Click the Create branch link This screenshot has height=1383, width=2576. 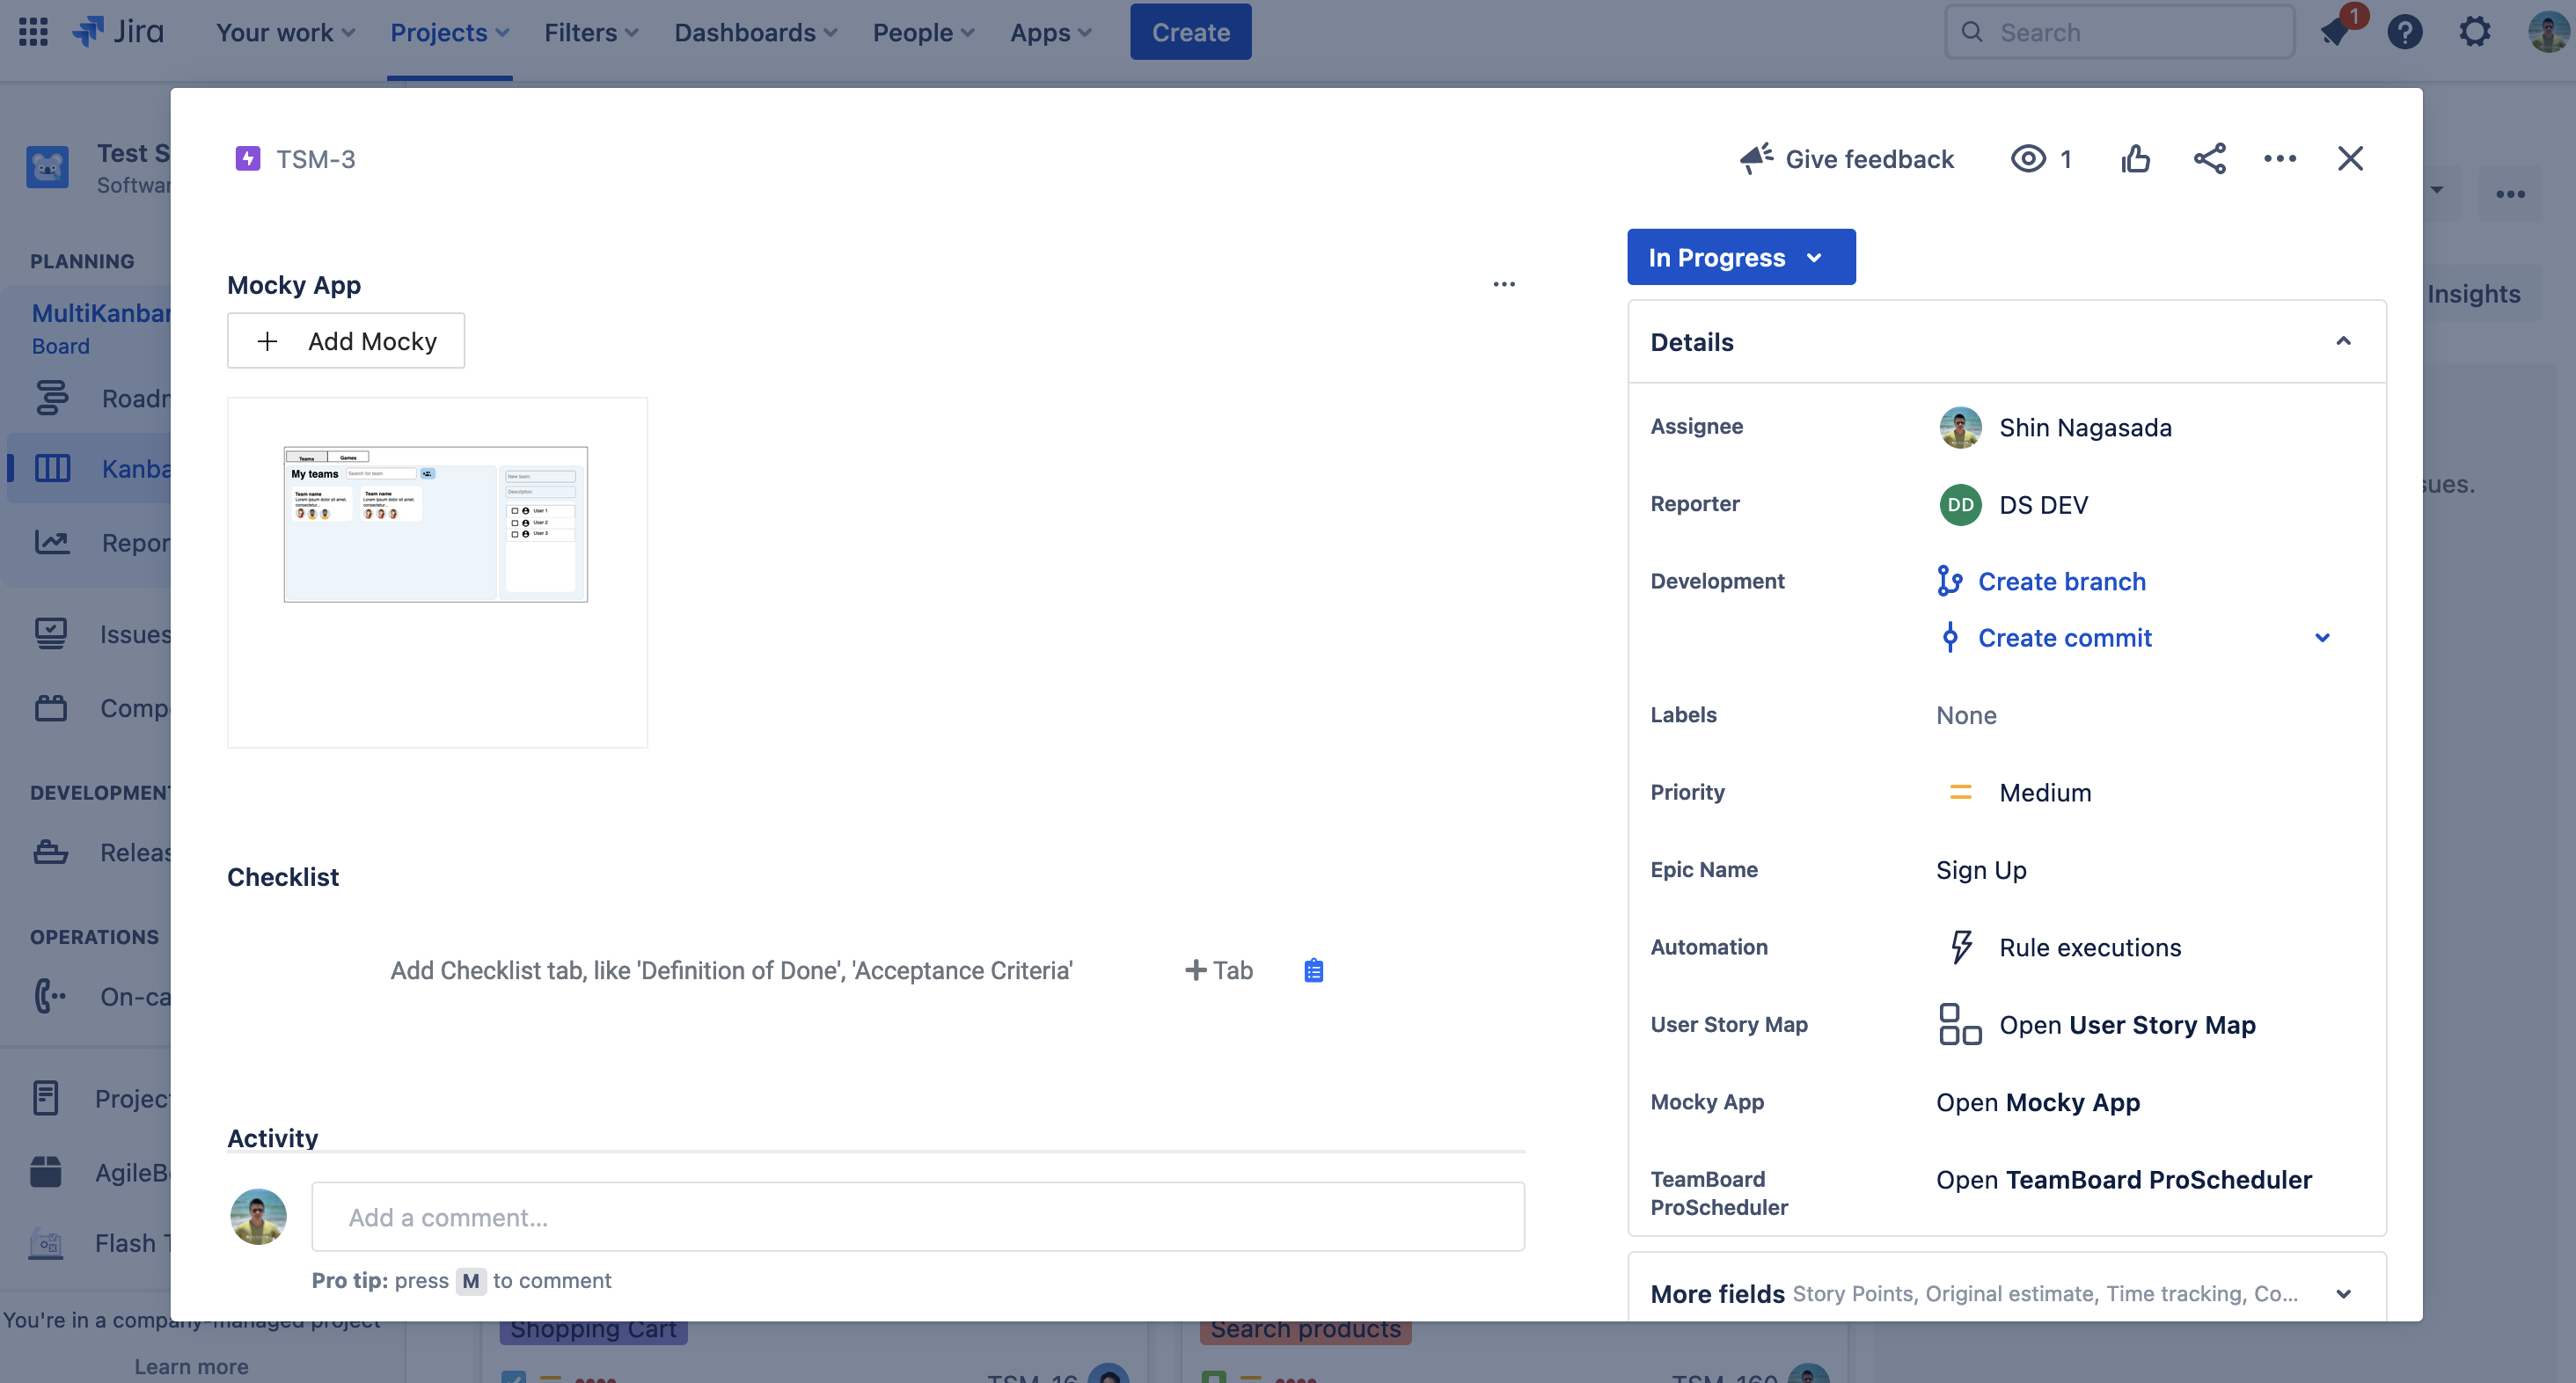point(2061,581)
